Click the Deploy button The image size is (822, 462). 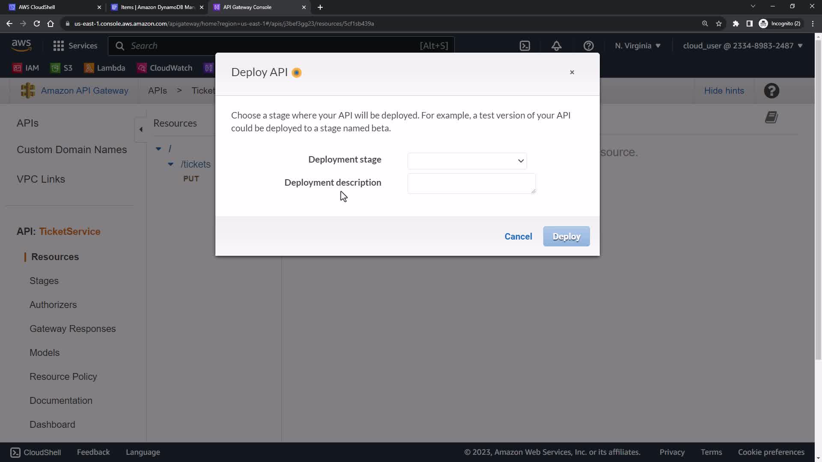tap(566, 237)
